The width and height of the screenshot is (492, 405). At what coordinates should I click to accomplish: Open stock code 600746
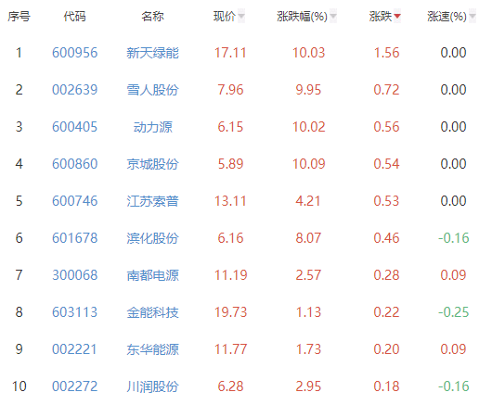[x=74, y=201]
